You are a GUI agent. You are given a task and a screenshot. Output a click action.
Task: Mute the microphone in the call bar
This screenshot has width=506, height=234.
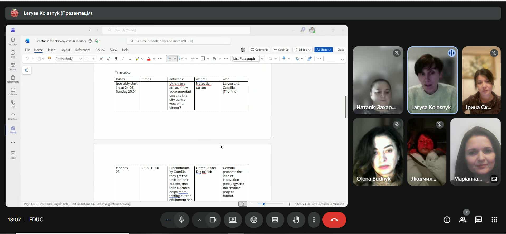pos(181,220)
